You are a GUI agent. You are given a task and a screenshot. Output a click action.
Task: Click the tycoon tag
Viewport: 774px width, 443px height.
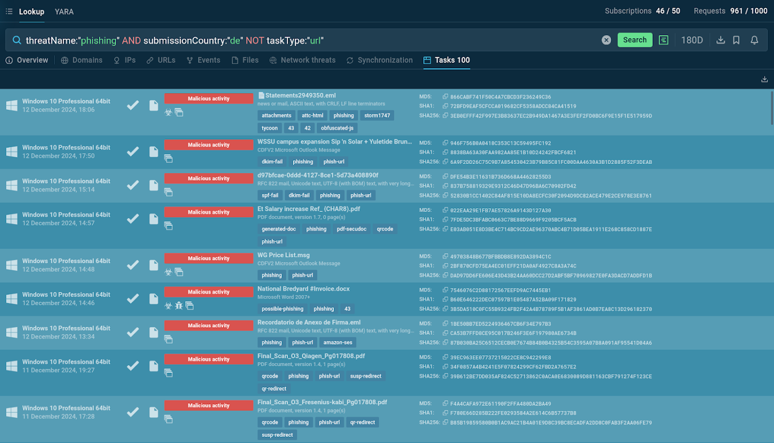[x=269, y=128]
